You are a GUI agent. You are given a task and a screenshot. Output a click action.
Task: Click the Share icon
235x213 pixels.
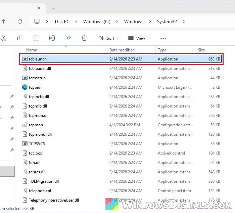pyautogui.click(x=68, y=38)
